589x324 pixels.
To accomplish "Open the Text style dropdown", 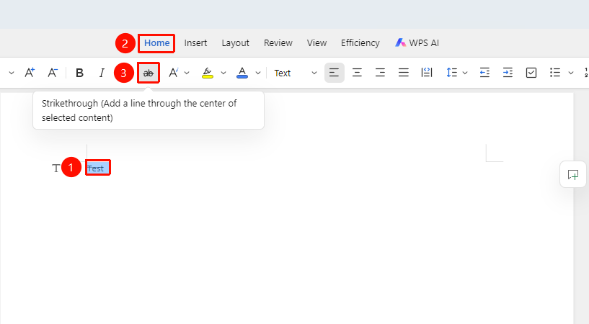I will 296,73.
